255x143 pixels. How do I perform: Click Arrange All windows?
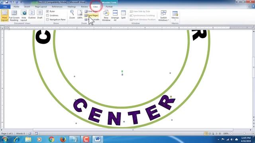click(x=115, y=15)
